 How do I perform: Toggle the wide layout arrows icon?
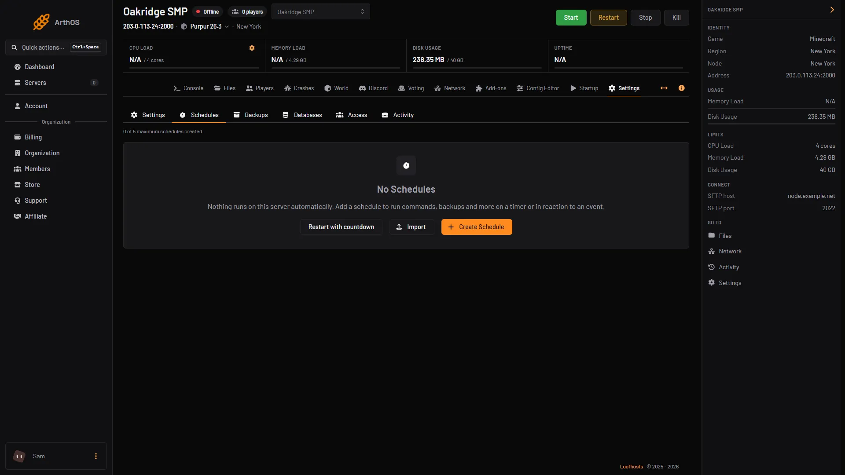coord(664,88)
